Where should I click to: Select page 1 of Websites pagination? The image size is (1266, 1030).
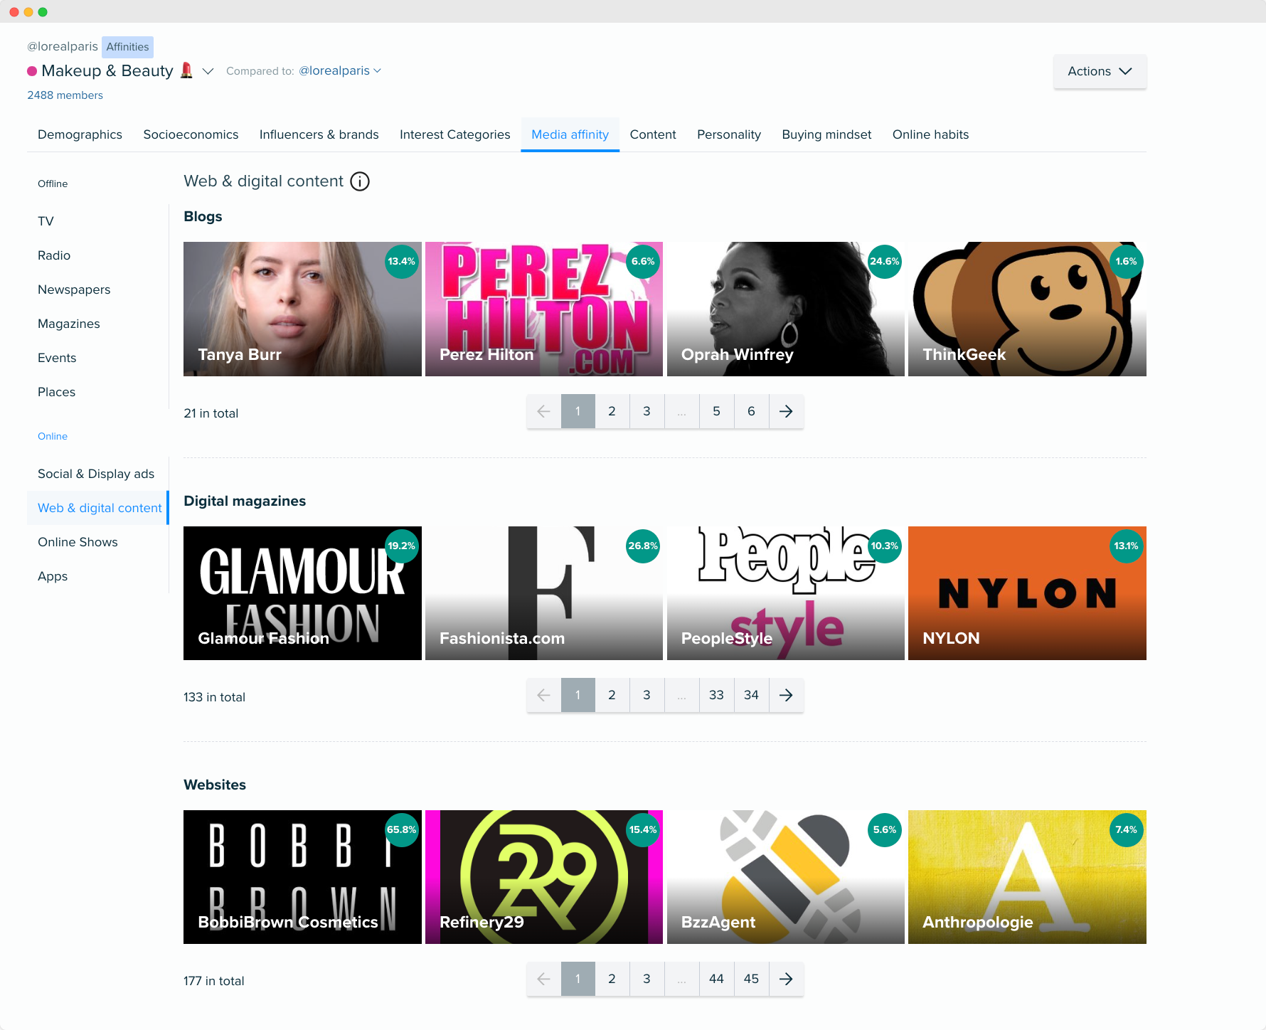[x=578, y=979]
